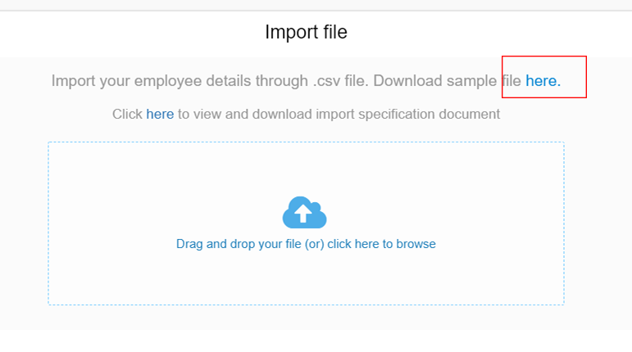Screen dimensions: 632x352
Task: Click the dashed border of upload area
Action: click(48, 223)
